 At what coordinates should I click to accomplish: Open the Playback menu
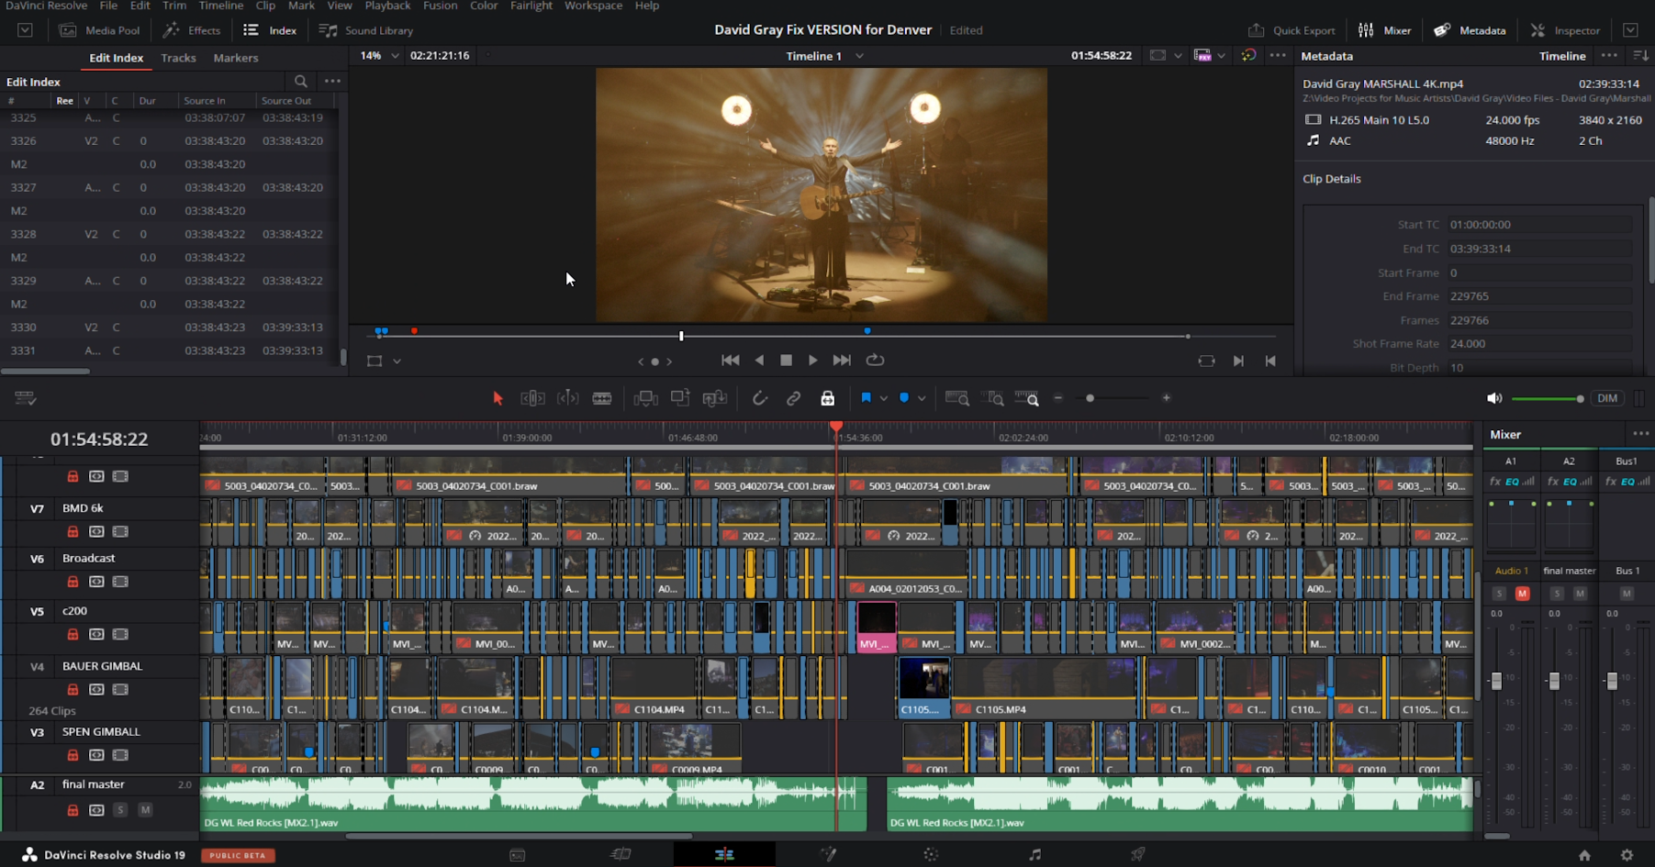coord(387,6)
